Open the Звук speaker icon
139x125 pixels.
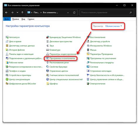coord(48,45)
